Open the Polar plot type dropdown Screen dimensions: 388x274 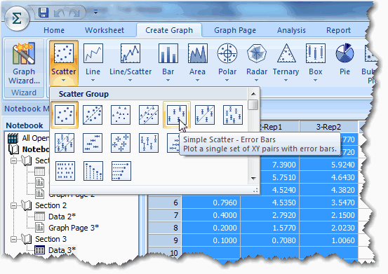pos(227,63)
